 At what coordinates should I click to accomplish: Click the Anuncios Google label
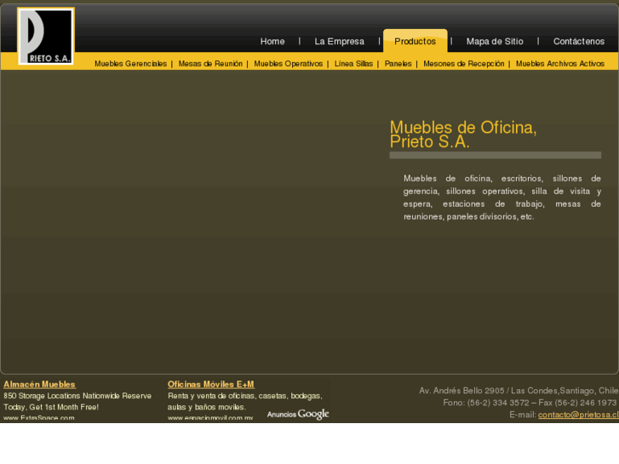point(298,414)
